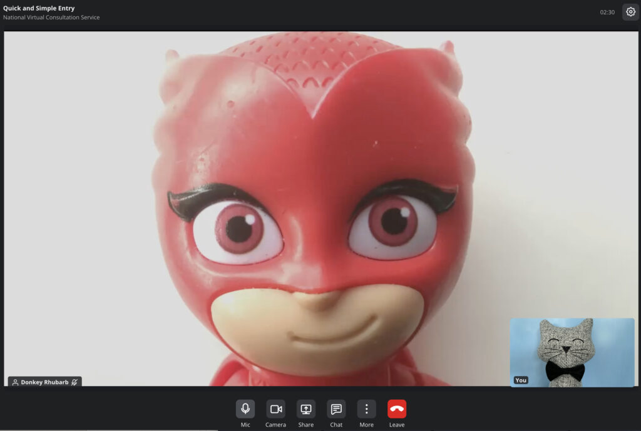Click the "Mic" text label
The width and height of the screenshot is (641, 431).
[x=245, y=425]
